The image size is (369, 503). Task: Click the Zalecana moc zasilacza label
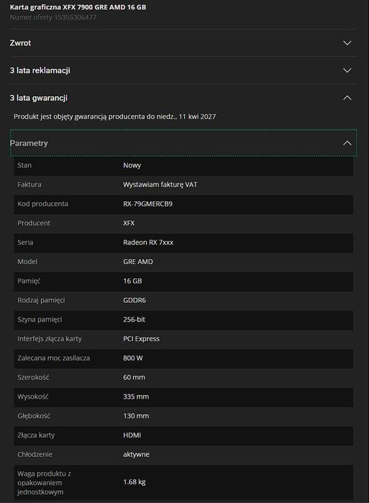(53, 358)
